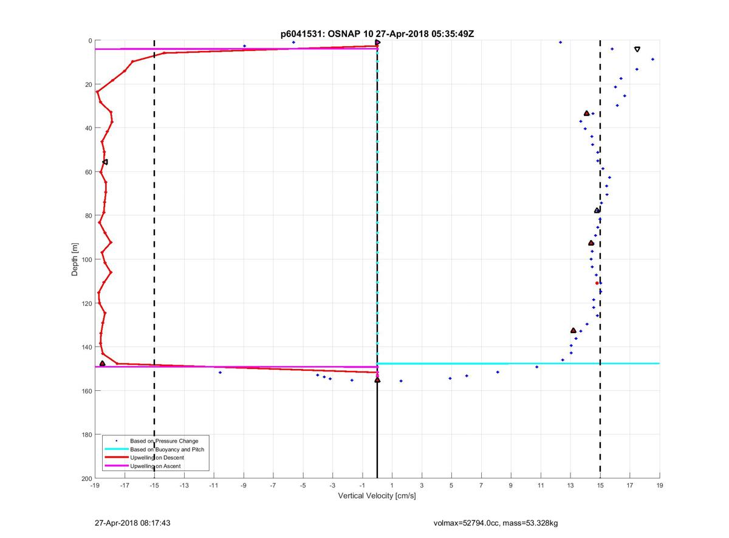Click the x-axis tick label '9'
This screenshot has height=538, width=729.
coord(511,485)
